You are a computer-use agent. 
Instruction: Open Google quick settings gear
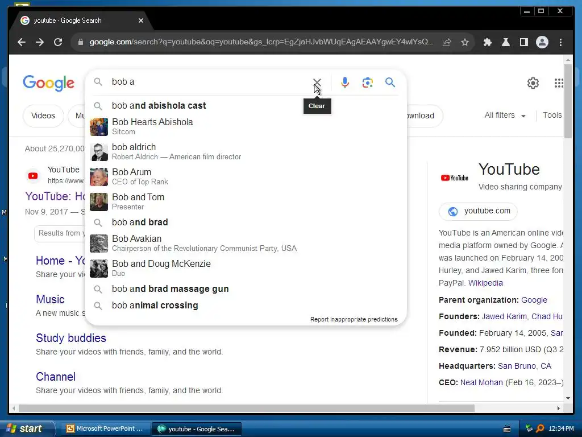[x=533, y=83]
